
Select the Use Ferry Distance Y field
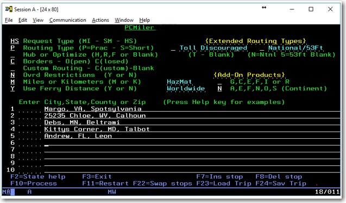click(x=12, y=89)
